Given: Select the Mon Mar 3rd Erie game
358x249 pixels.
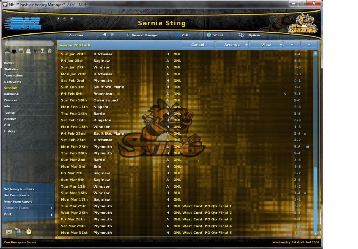Looking at the screenshot, I should coord(185,167).
